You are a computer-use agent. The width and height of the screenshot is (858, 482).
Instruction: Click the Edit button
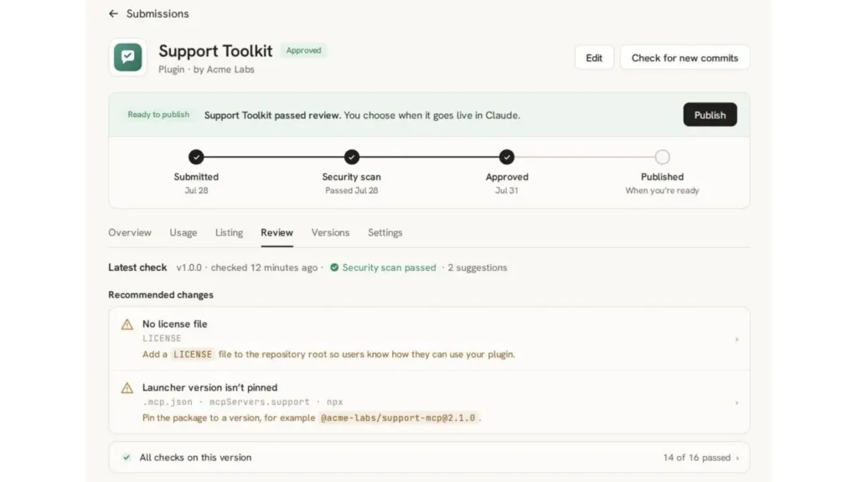pos(594,58)
